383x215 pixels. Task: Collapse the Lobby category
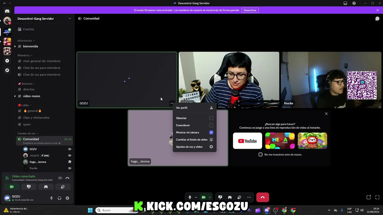pyautogui.click(x=25, y=105)
